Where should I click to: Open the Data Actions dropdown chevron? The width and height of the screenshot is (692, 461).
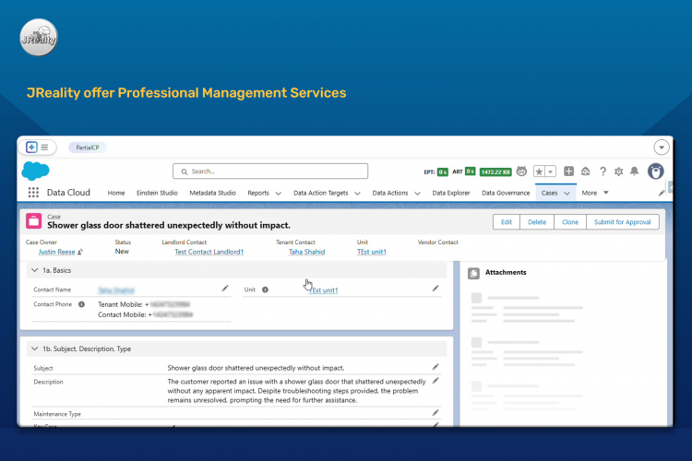tap(417, 194)
